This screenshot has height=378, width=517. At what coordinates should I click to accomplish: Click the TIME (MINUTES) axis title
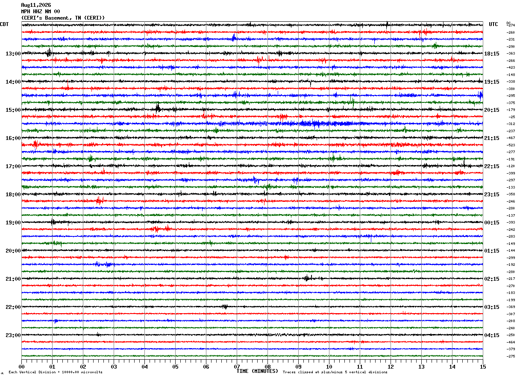(257, 371)
